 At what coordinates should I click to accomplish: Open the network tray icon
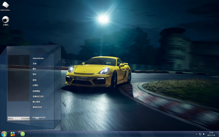200,134
